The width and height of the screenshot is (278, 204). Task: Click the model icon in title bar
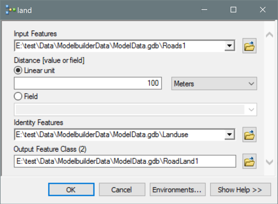pyautogui.click(x=10, y=10)
